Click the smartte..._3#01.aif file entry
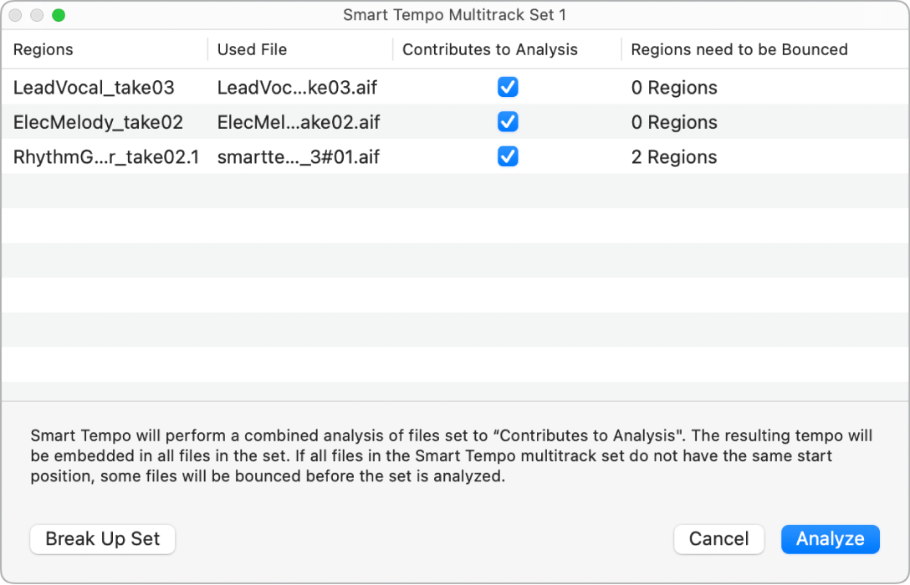 (297, 157)
